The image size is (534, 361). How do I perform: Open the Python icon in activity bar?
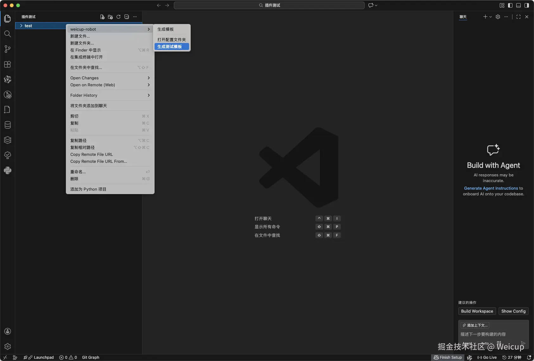[x=8, y=170]
